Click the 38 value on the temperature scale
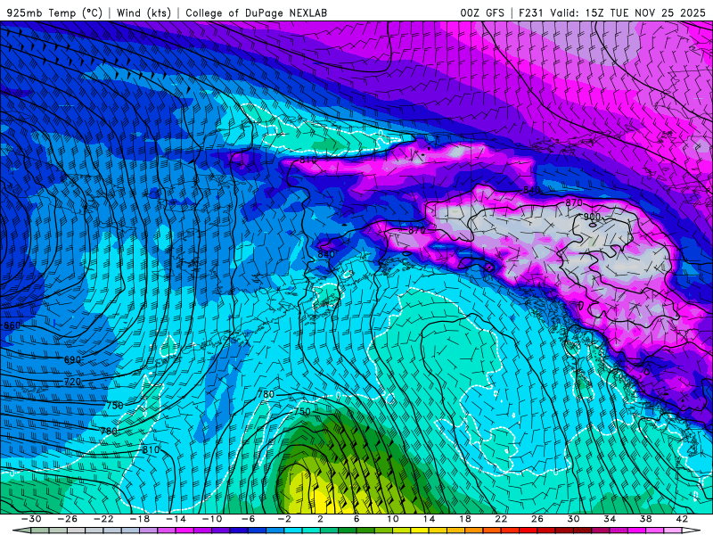 pos(645,519)
